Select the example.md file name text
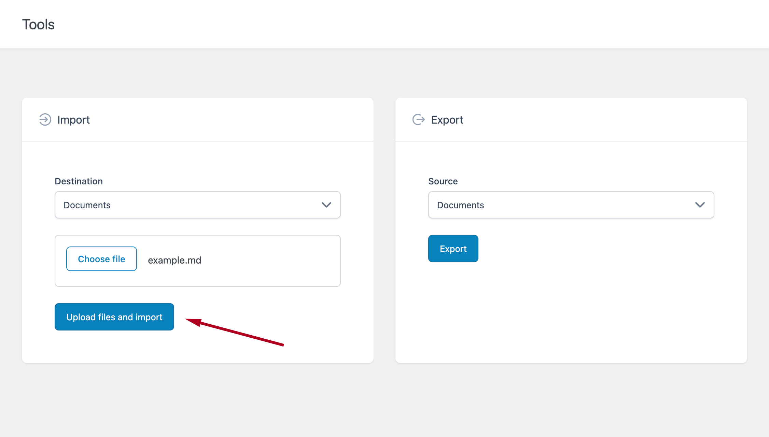The width and height of the screenshot is (769, 437). pyautogui.click(x=174, y=260)
